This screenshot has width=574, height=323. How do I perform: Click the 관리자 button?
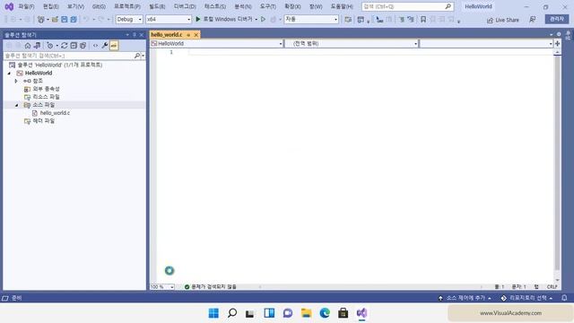pyautogui.click(x=557, y=19)
